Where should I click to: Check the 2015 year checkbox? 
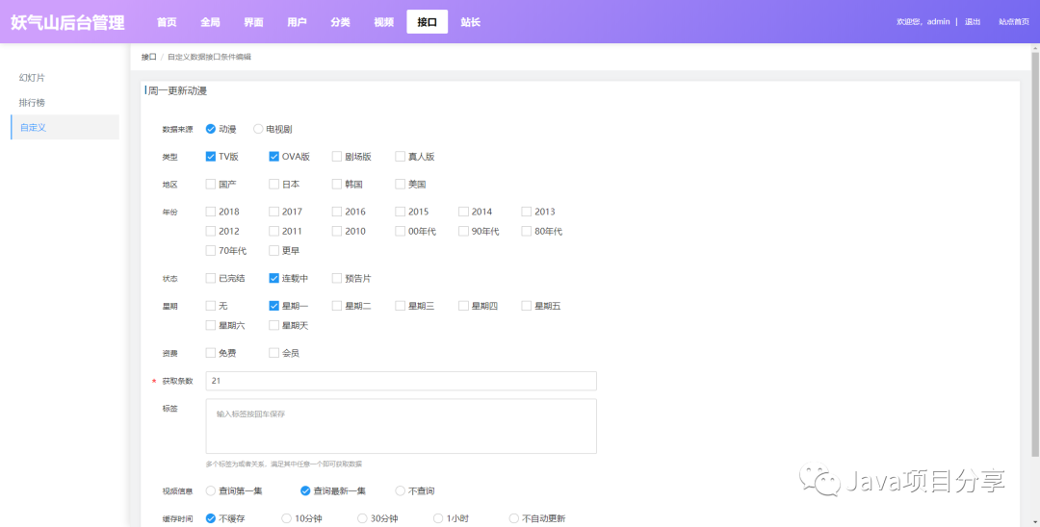[400, 212]
